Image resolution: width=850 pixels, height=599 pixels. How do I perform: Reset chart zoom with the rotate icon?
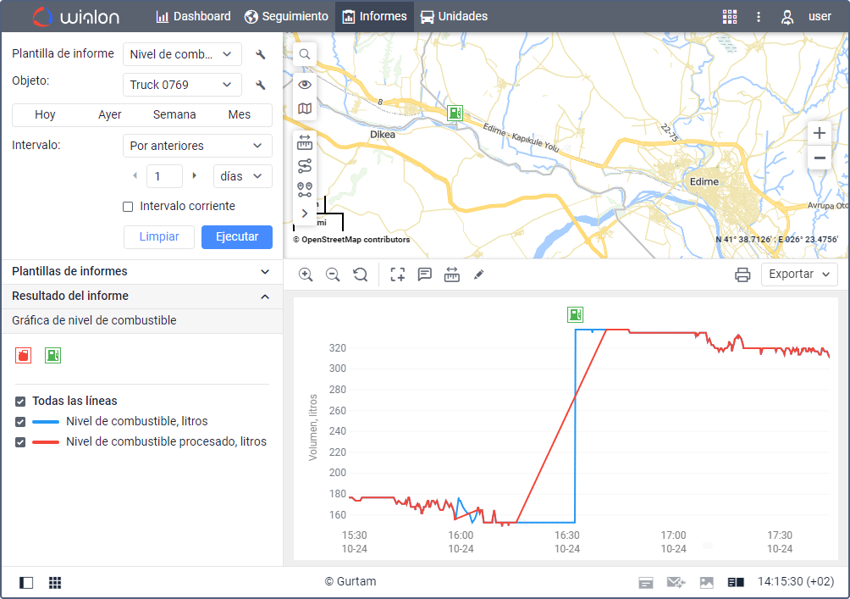point(361,275)
